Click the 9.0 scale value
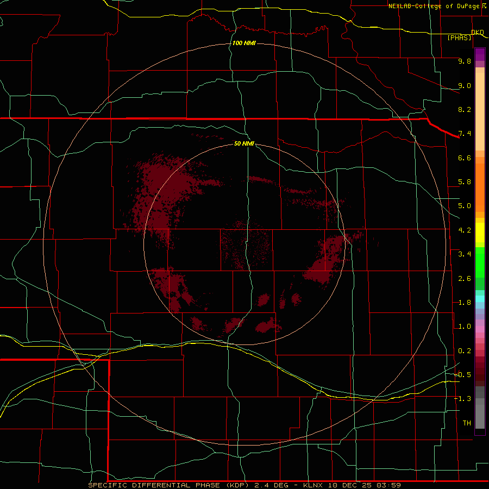 coord(465,85)
